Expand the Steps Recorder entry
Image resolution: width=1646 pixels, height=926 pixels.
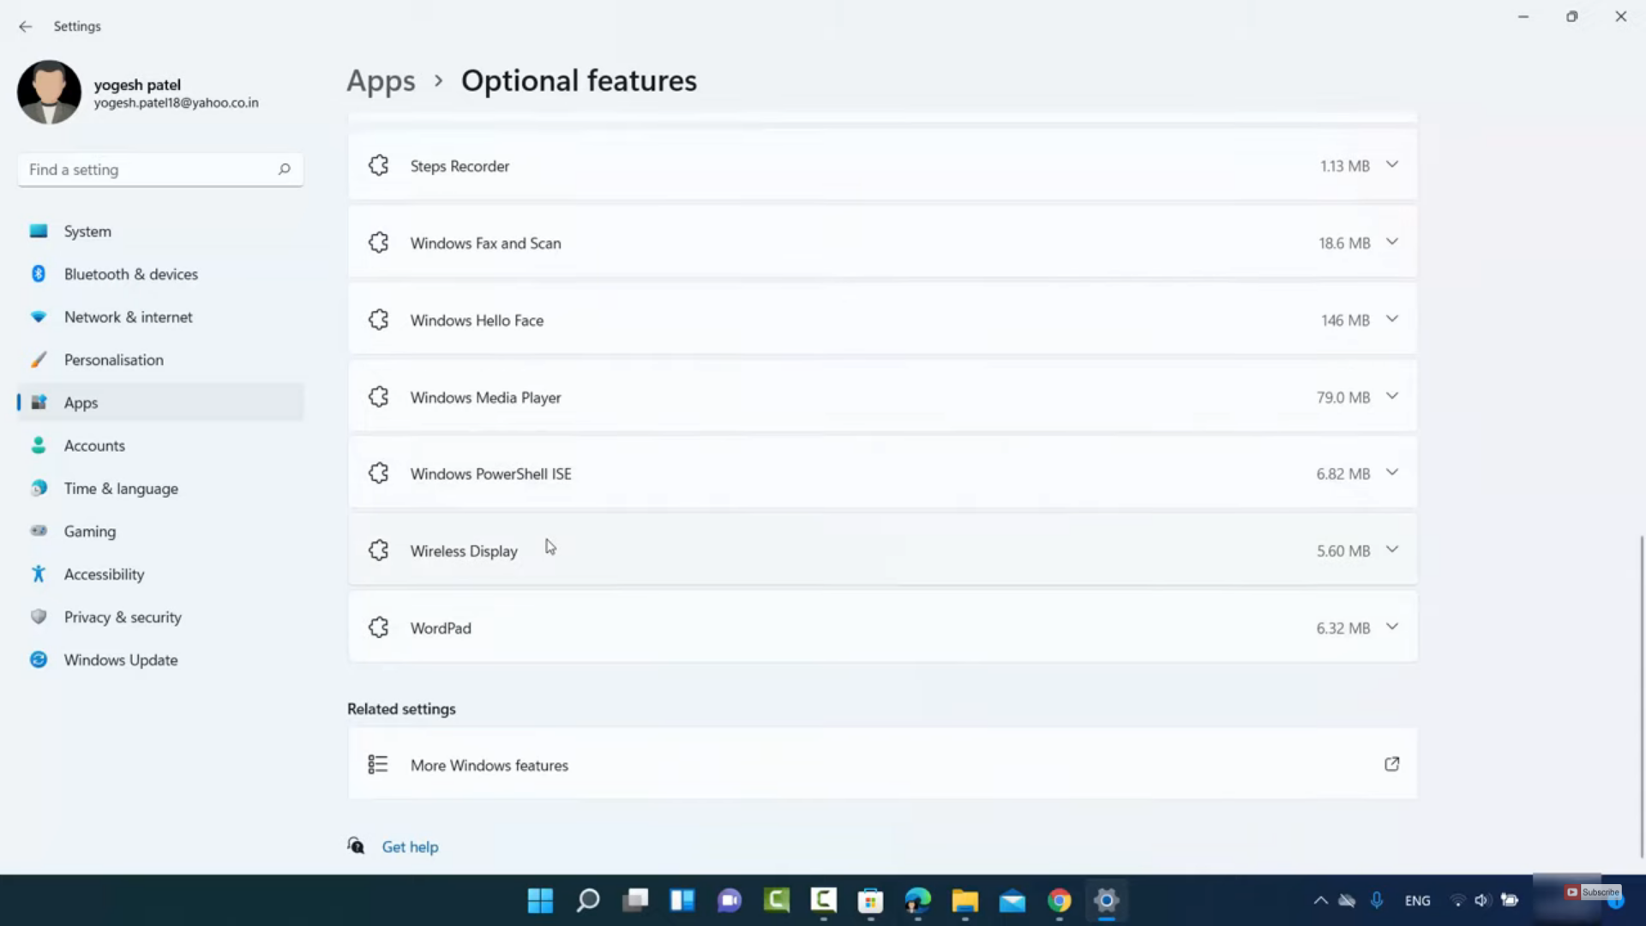click(1392, 165)
